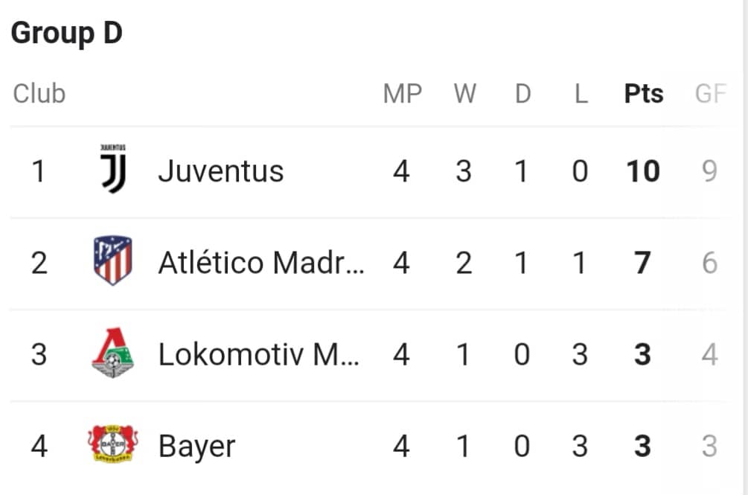Click the partially visible GF column header
Image resolution: width=748 pixels, height=495 pixels.
711,94
